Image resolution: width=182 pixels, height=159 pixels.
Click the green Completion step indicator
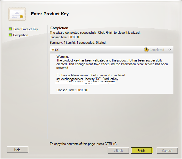pyautogui.click(x=10, y=35)
